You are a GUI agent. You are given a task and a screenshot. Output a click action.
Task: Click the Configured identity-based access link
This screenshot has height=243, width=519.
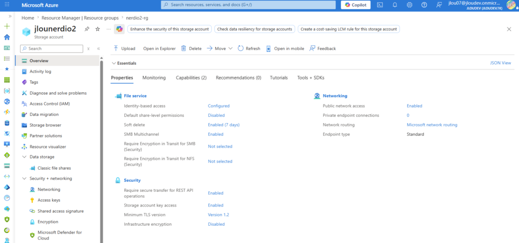click(218, 106)
